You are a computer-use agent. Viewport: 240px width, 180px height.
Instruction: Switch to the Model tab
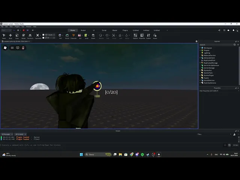tap(115, 30)
